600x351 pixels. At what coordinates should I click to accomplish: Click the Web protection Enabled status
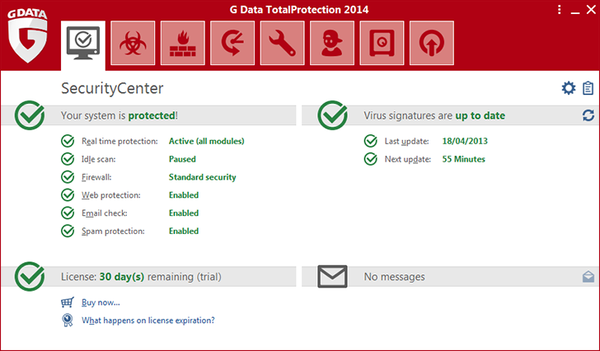tap(184, 195)
